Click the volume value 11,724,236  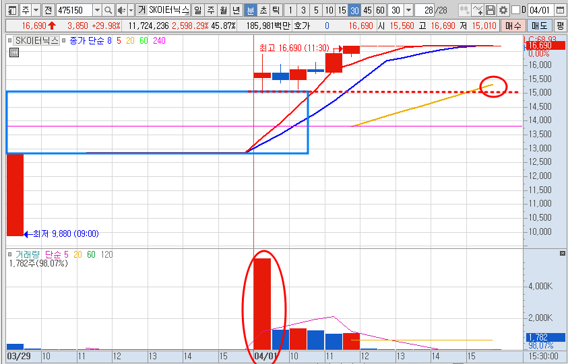pyautogui.click(x=148, y=26)
